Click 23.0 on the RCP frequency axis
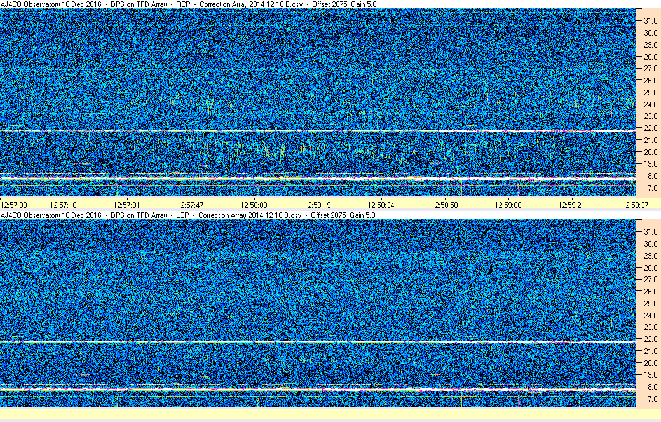 (650, 116)
